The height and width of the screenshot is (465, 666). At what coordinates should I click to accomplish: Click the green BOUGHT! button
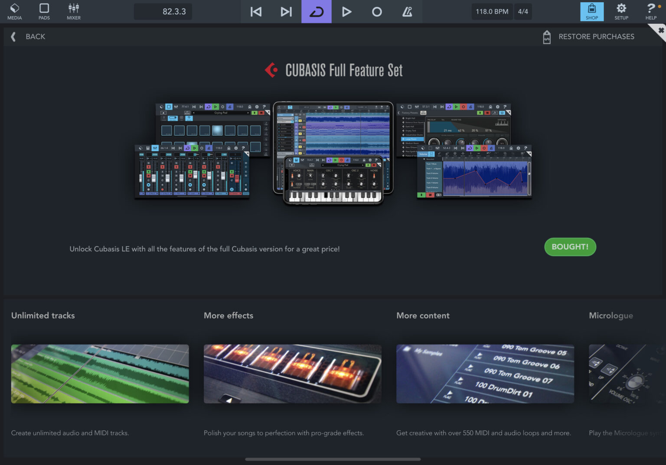(570, 247)
